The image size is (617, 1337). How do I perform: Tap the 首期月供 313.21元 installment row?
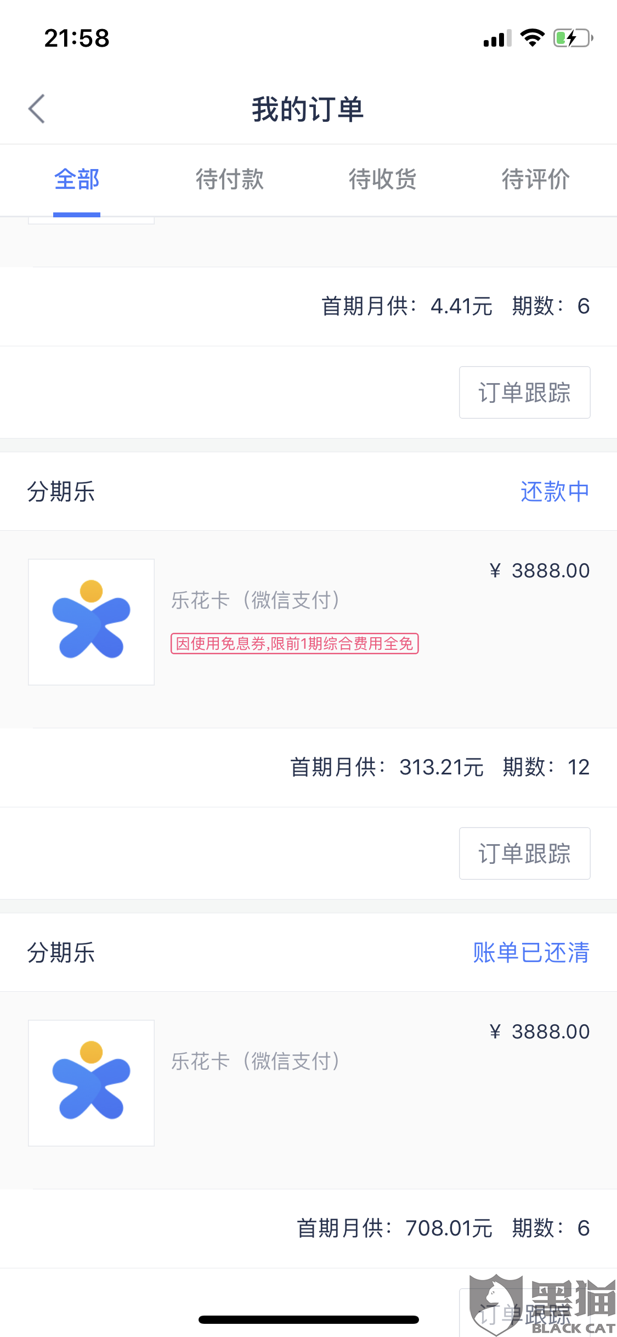click(x=439, y=767)
